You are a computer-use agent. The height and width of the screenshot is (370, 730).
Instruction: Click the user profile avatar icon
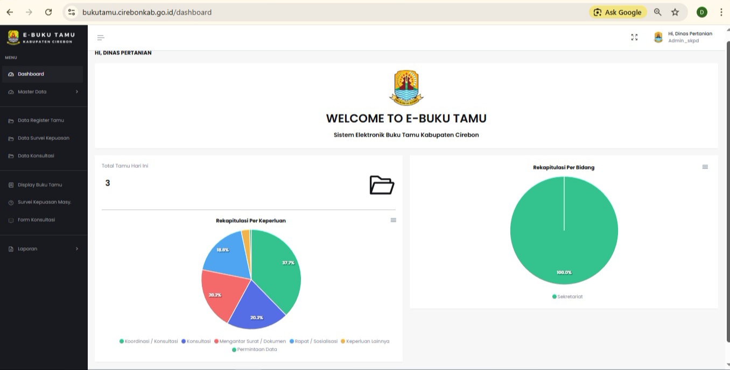point(658,37)
